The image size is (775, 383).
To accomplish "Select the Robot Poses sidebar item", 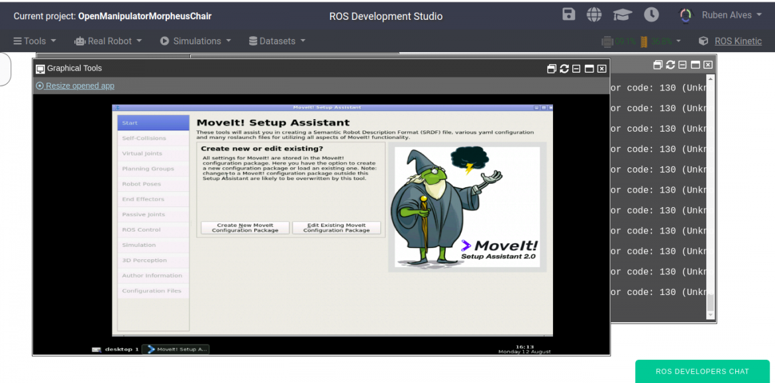I will [153, 184].
